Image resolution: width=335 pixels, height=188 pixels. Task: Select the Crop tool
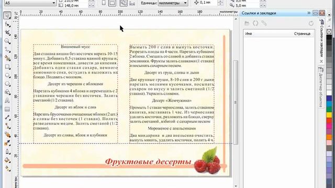pyautogui.click(x=7, y=32)
